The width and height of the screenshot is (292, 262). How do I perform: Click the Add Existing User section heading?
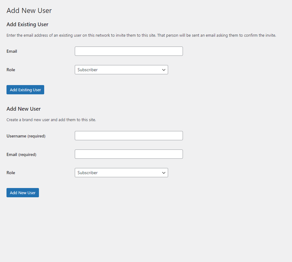pyautogui.click(x=28, y=24)
